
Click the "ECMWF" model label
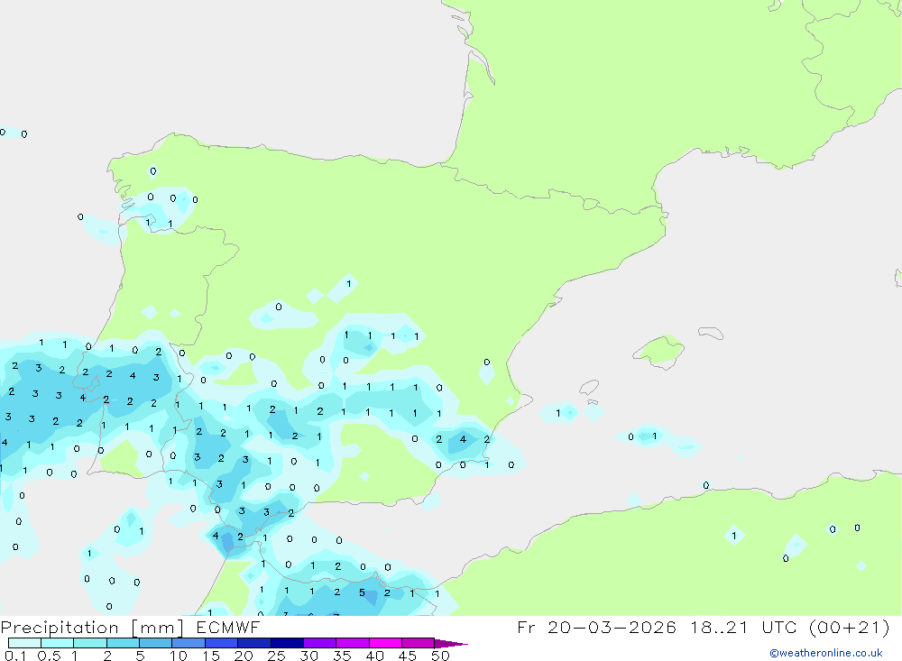(228, 627)
